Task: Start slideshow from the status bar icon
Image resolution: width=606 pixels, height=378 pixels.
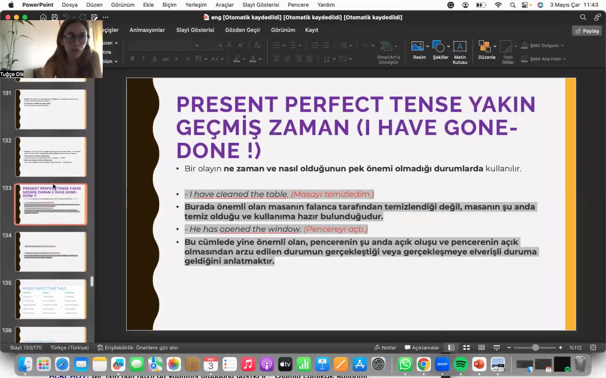Action: pyautogui.click(x=497, y=347)
